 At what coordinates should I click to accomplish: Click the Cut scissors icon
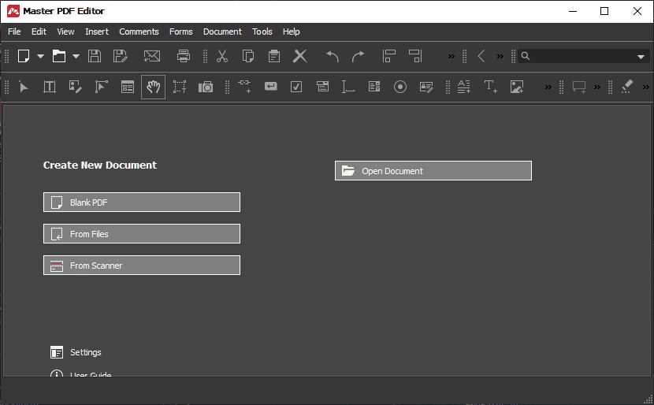pos(222,56)
